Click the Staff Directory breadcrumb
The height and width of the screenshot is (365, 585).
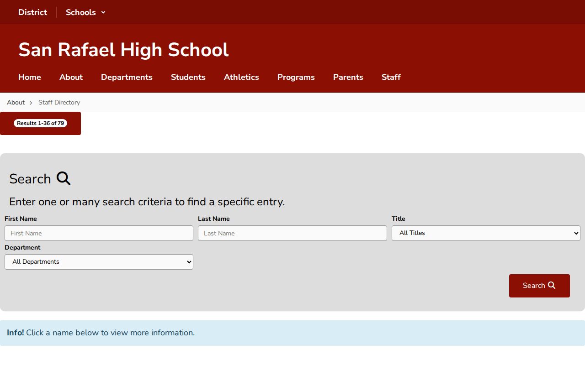59,102
